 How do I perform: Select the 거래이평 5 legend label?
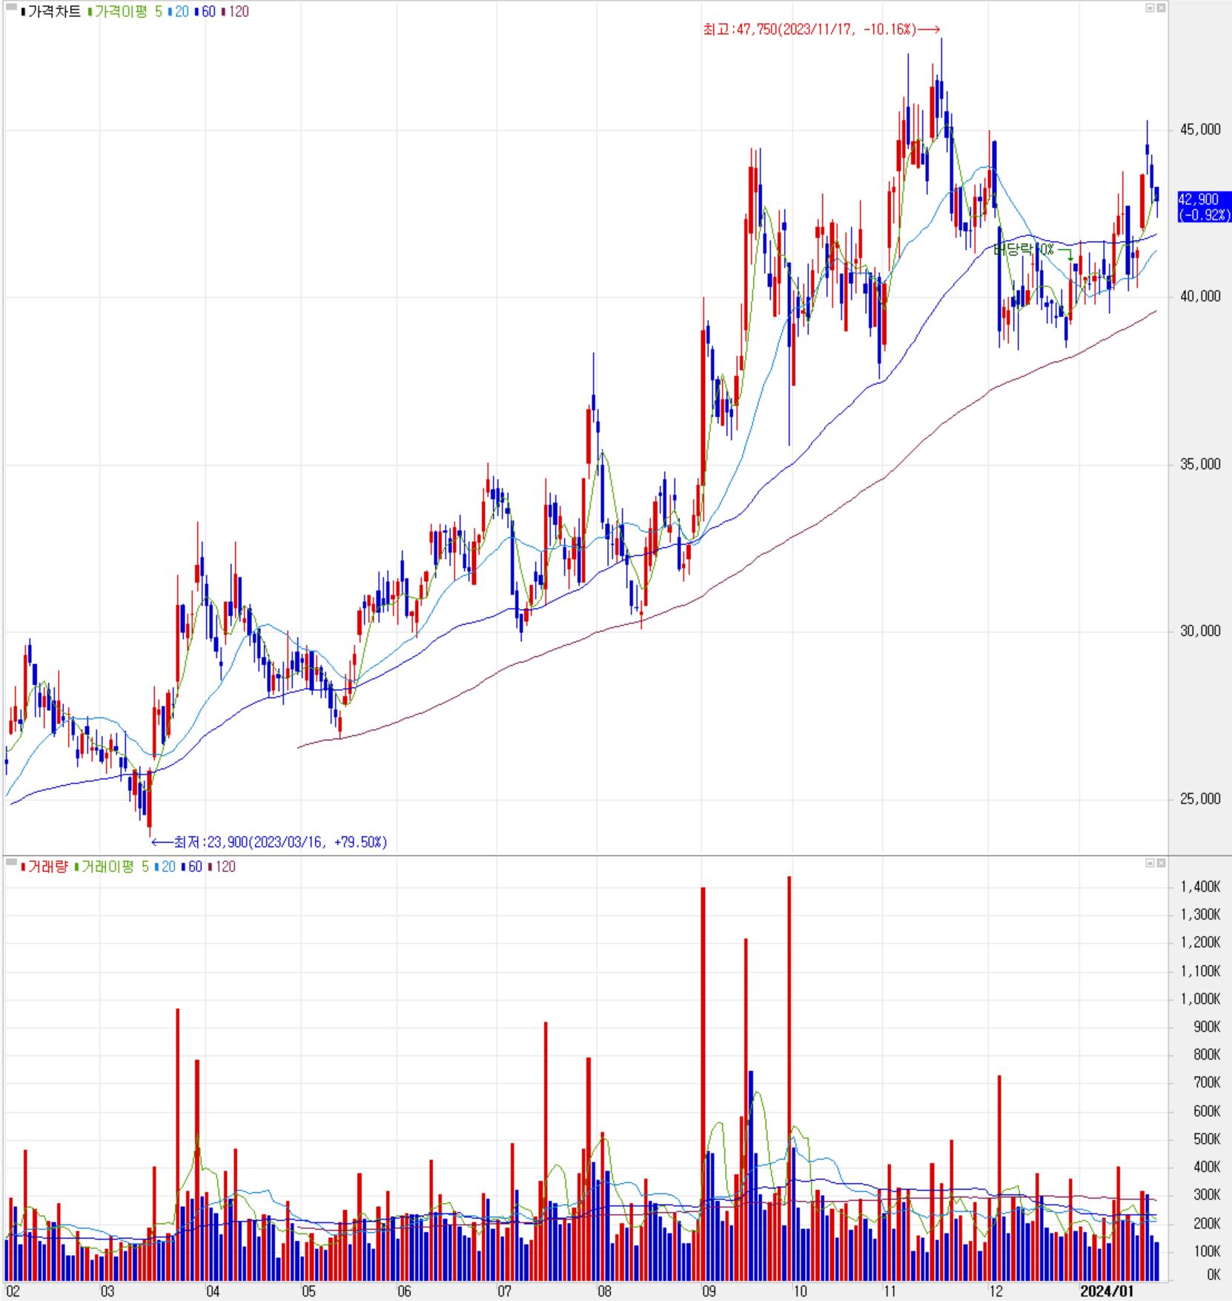(x=111, y=867)
